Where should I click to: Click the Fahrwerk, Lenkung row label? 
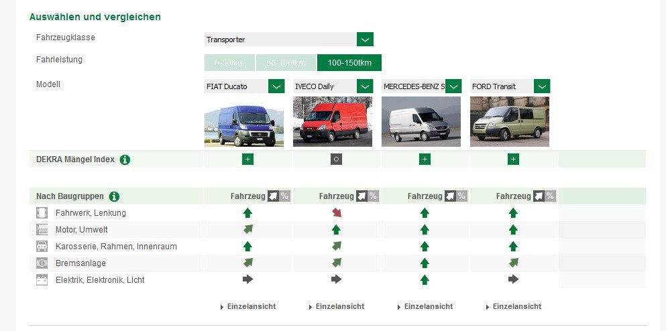[x=91, y=213]
